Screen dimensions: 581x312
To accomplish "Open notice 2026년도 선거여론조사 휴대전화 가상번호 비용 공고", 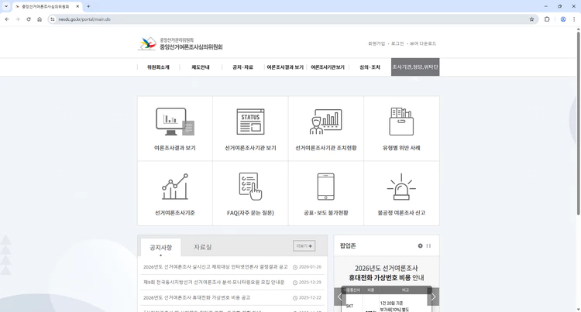I will (x=197, y=297).
